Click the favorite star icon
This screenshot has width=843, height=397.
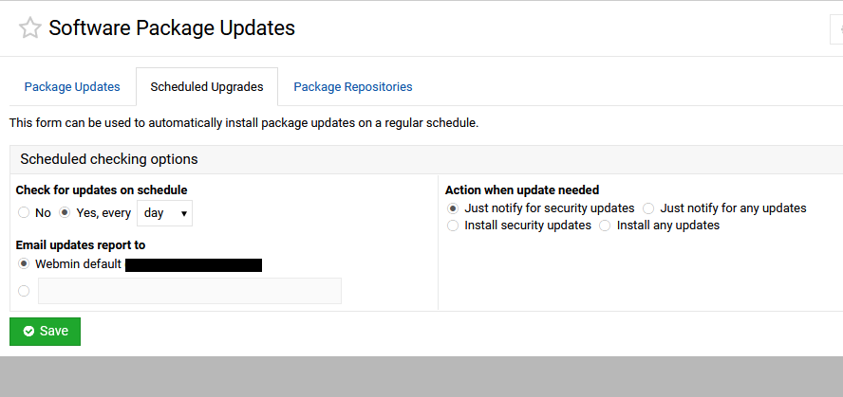(30, 28)
